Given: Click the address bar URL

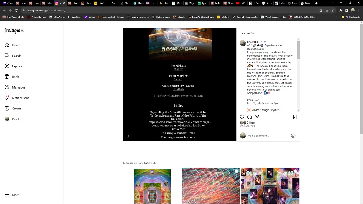Looking at the screenshot, I should (x=46, y=10).
